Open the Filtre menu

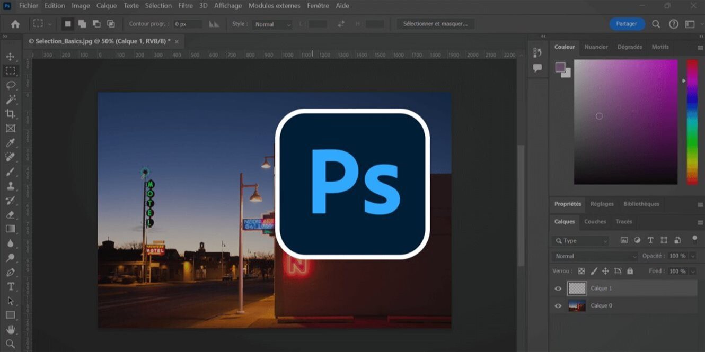(x=186, y=6)
